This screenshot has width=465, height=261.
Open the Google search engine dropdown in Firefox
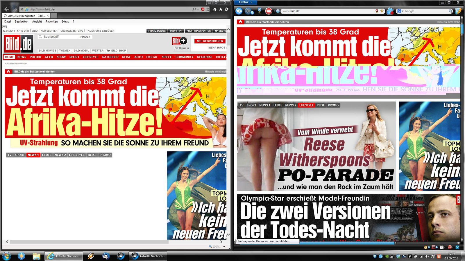[x=400, y=11]
